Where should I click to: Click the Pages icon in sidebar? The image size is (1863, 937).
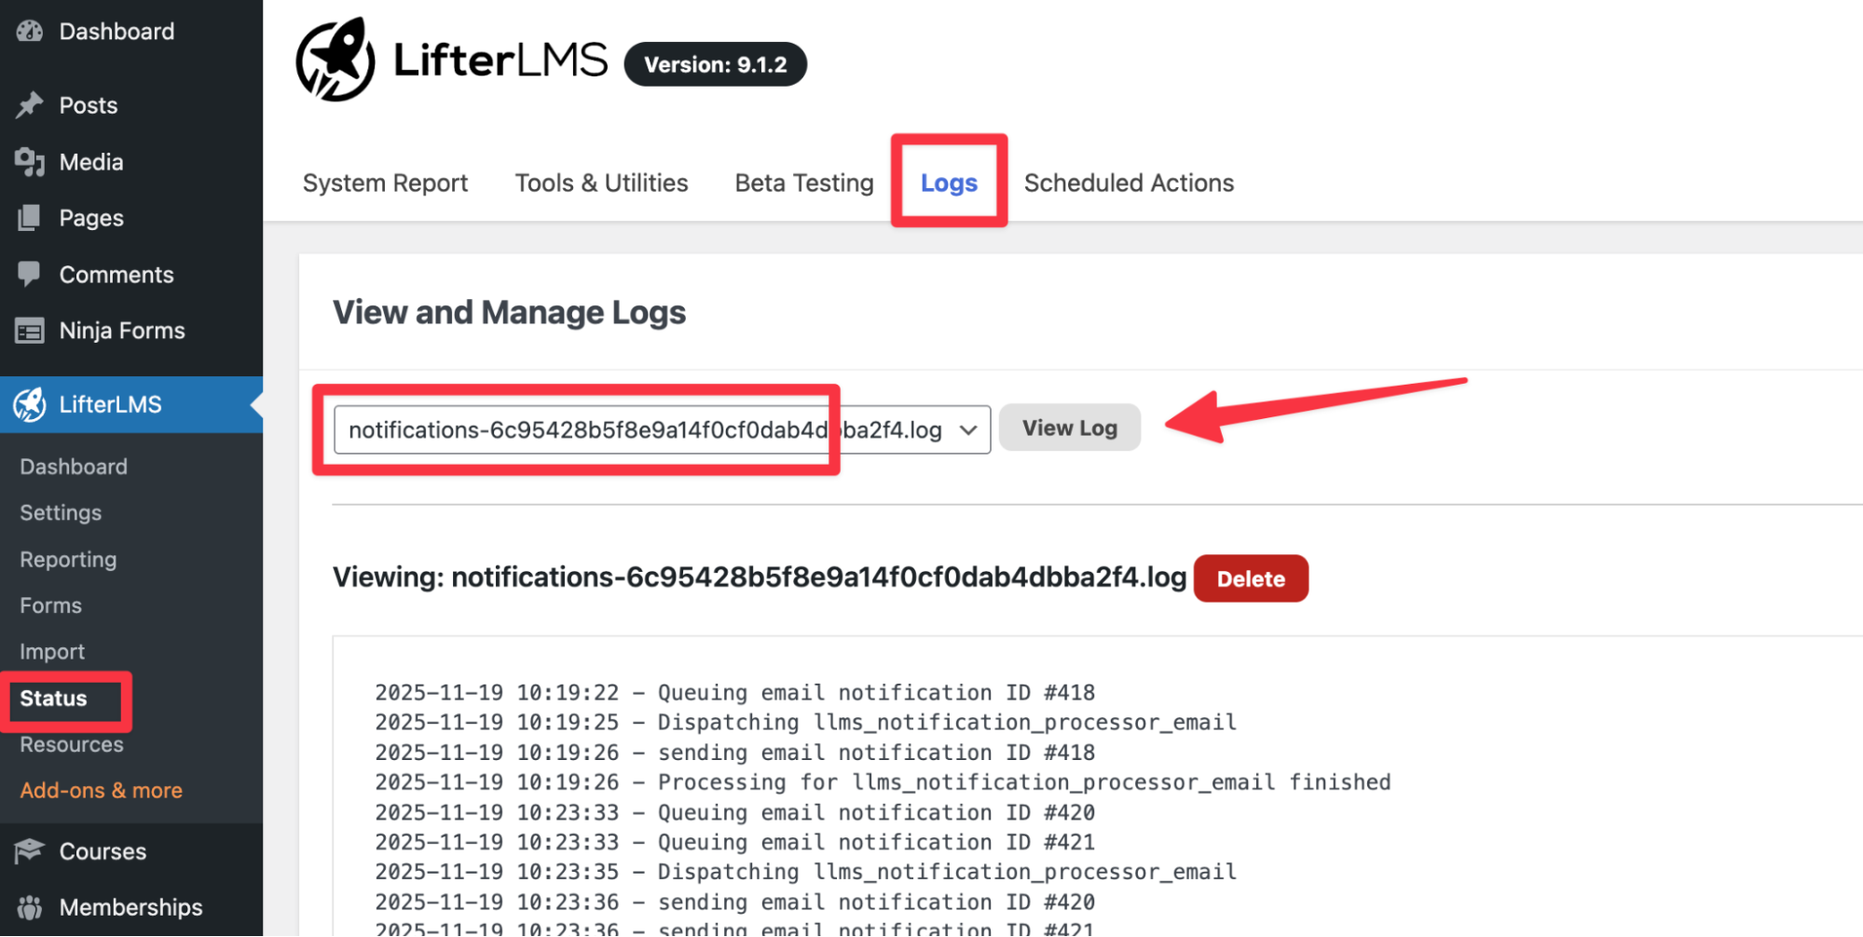point(30,218)
